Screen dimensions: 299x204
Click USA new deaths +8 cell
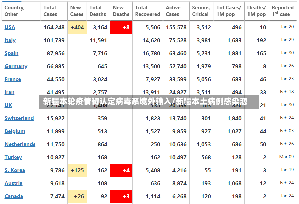point(121,27)
